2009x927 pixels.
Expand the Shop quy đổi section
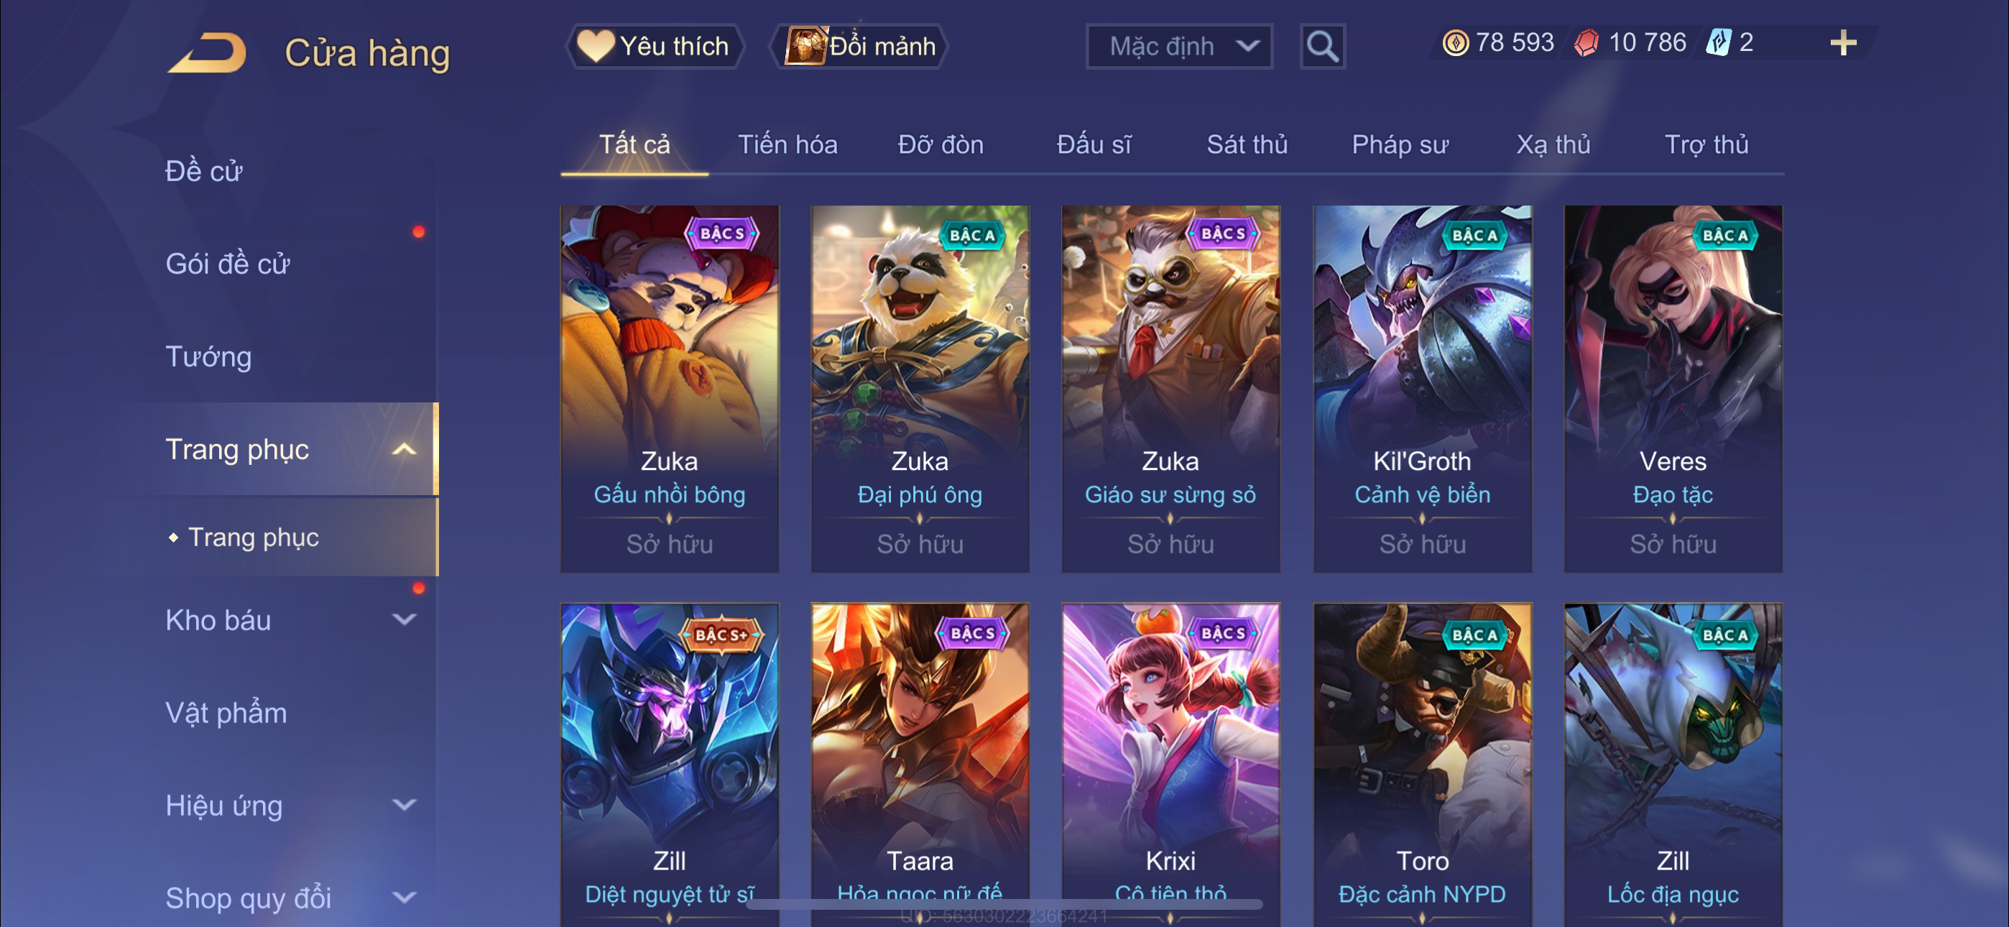click(x=404, y=898)
